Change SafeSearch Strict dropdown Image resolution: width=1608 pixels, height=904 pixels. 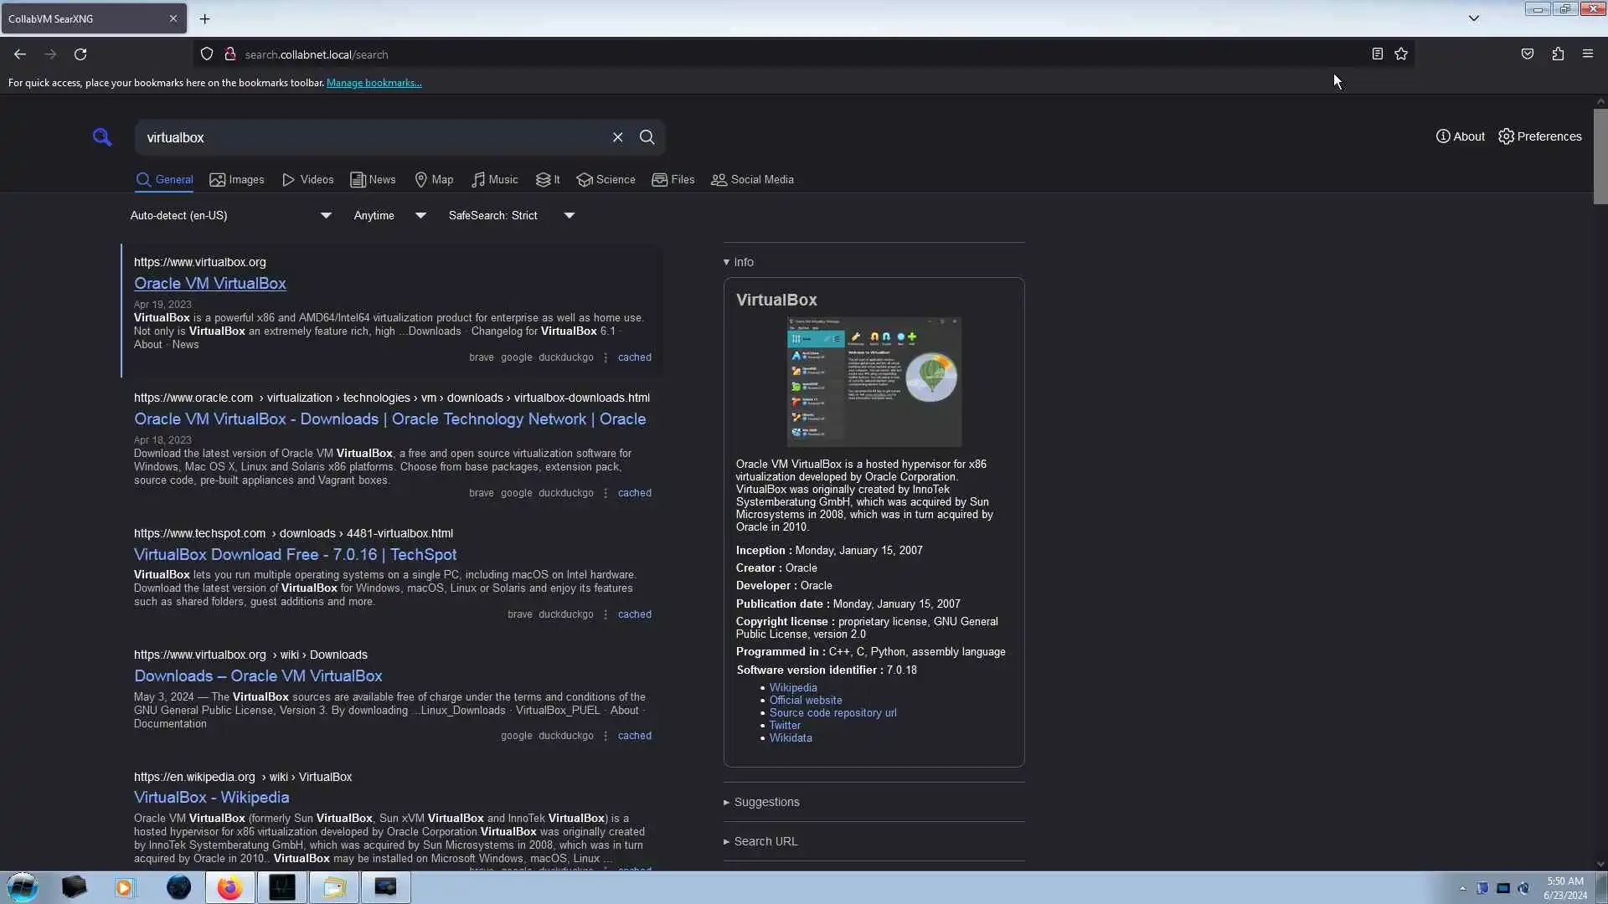[511, 216]
